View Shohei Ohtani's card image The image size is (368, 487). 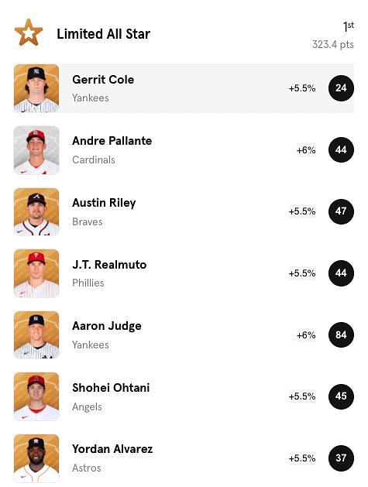tap(36, 396)
